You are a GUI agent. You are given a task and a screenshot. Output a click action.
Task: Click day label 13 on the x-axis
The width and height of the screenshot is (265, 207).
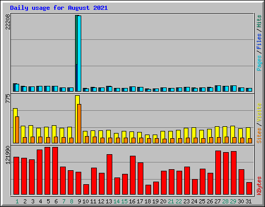(109, 201)
